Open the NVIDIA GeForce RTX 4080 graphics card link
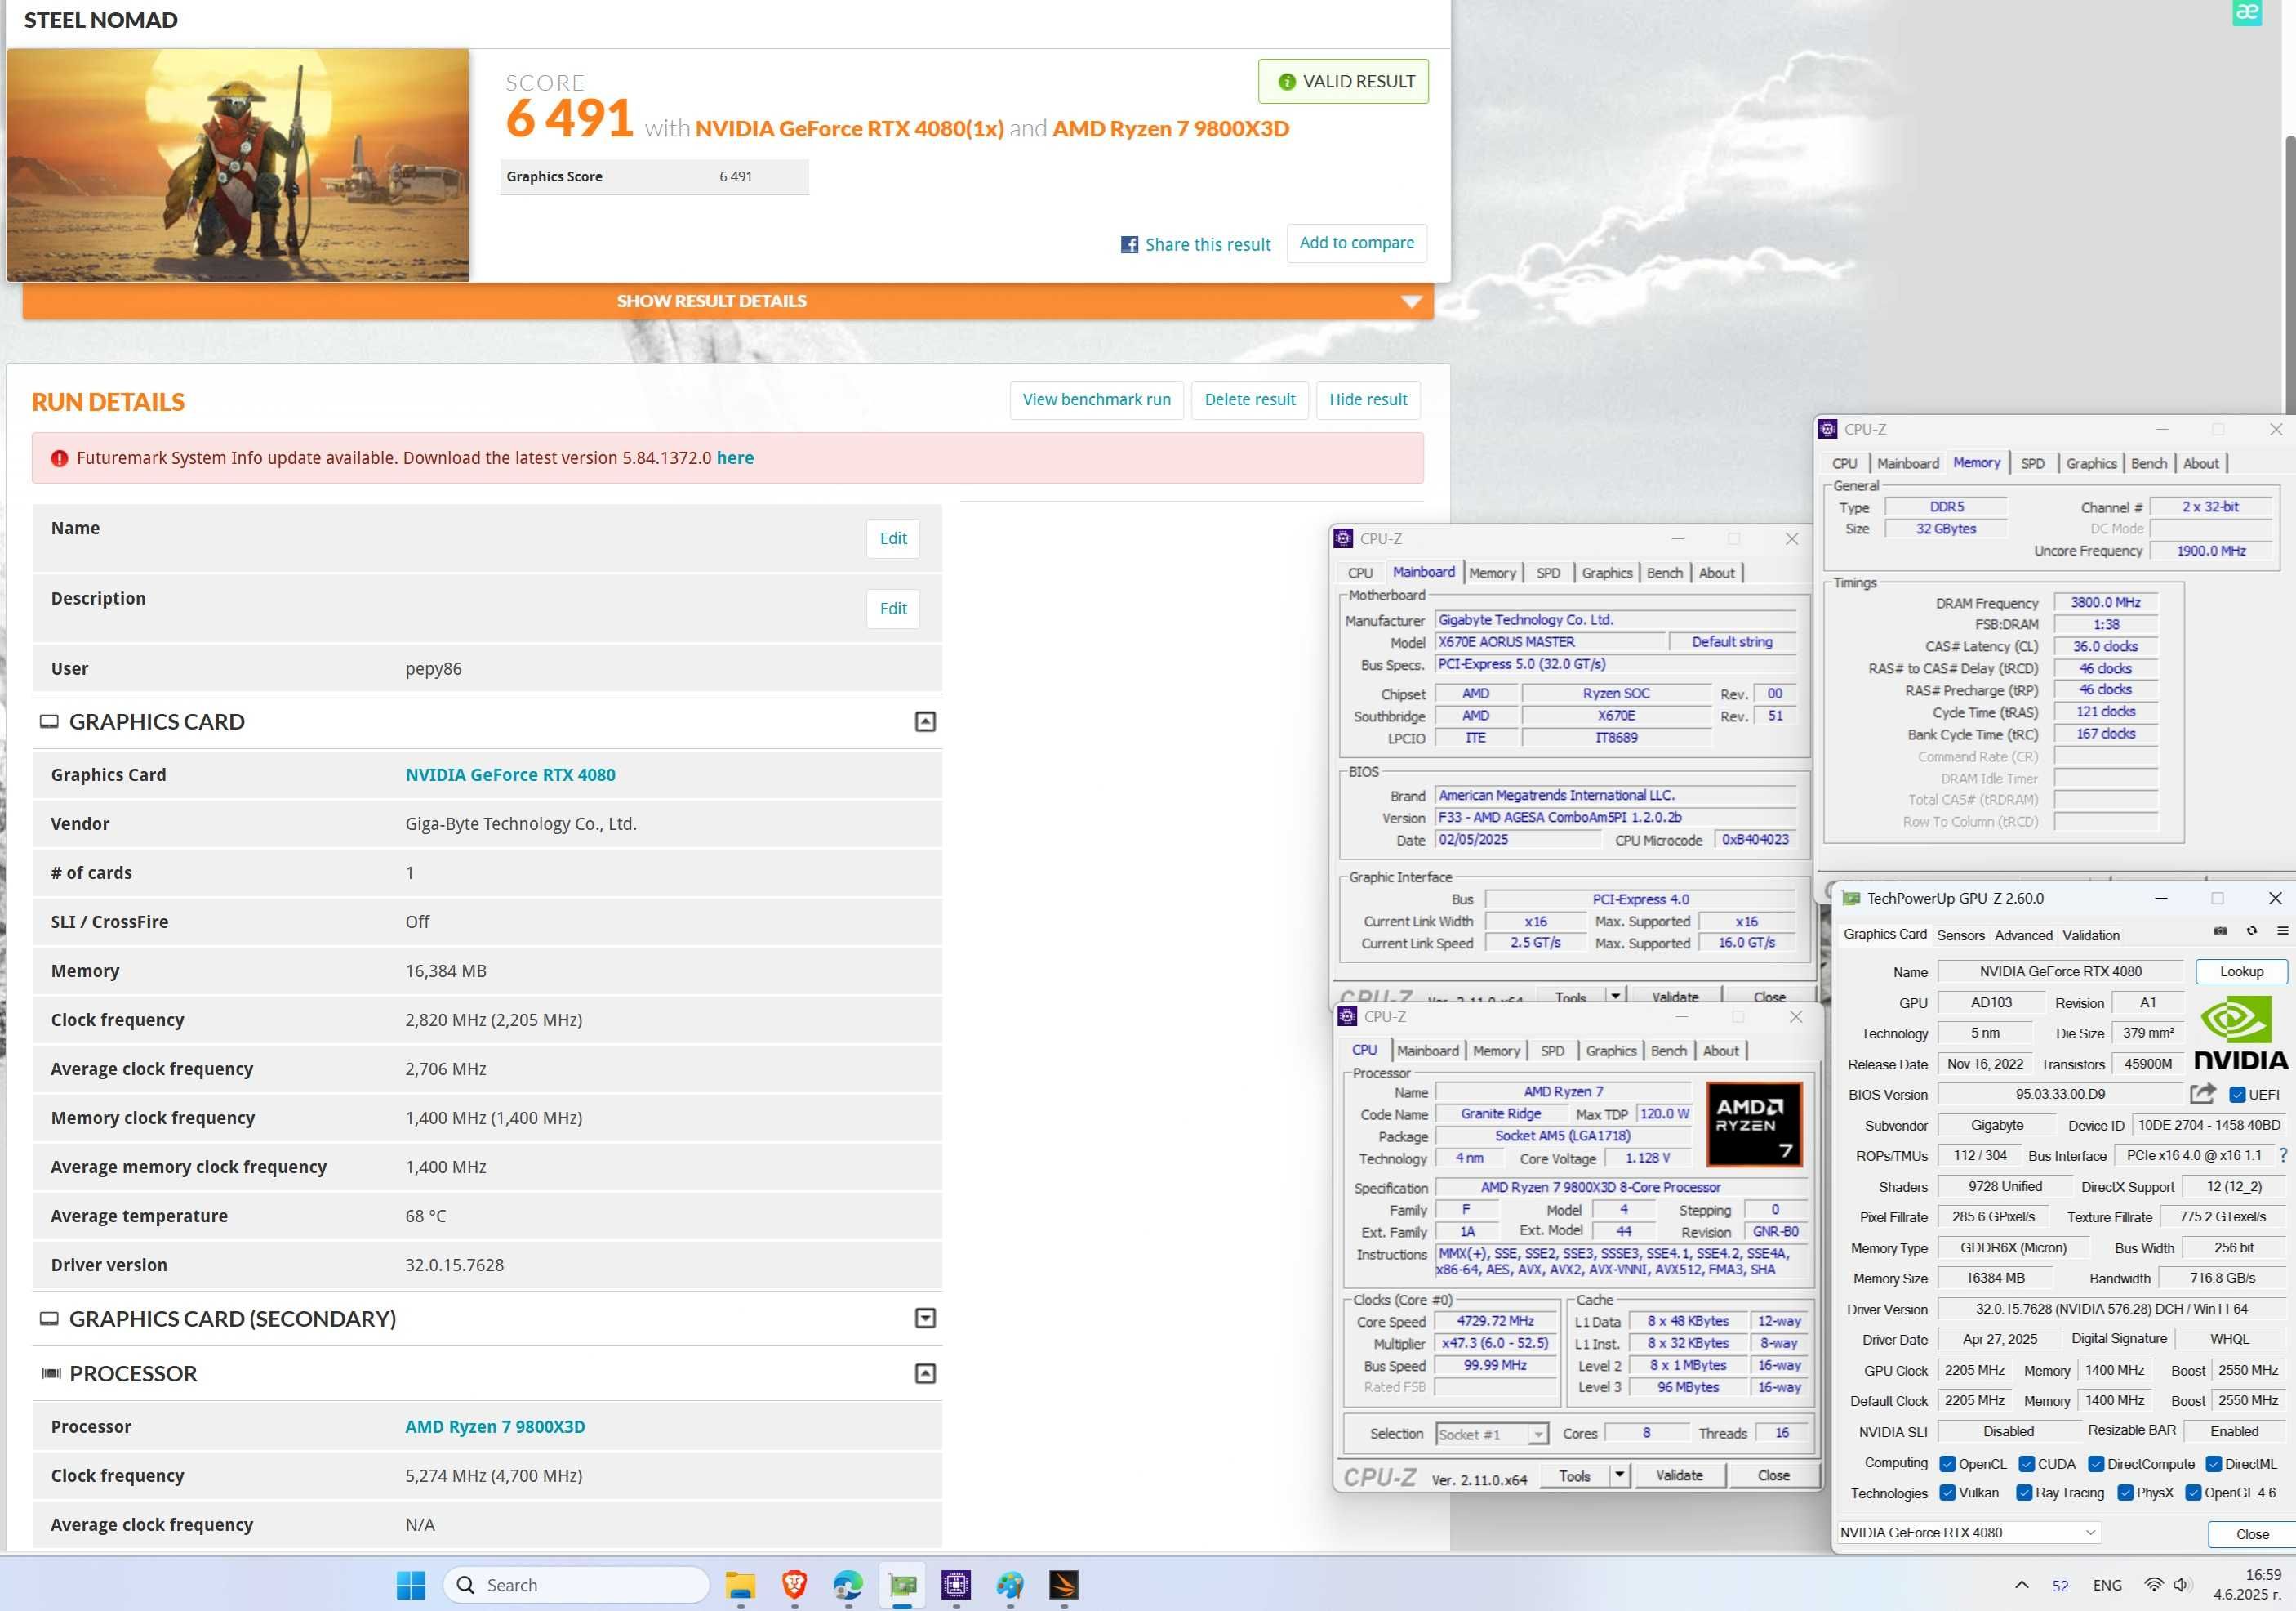Image resolution: width=2296 pixels, height=1611 pixels. (510, 774)
